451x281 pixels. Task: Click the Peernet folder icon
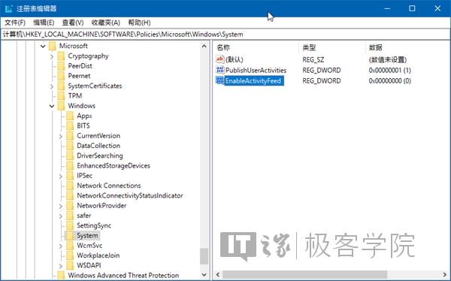[x=61, y=76]
